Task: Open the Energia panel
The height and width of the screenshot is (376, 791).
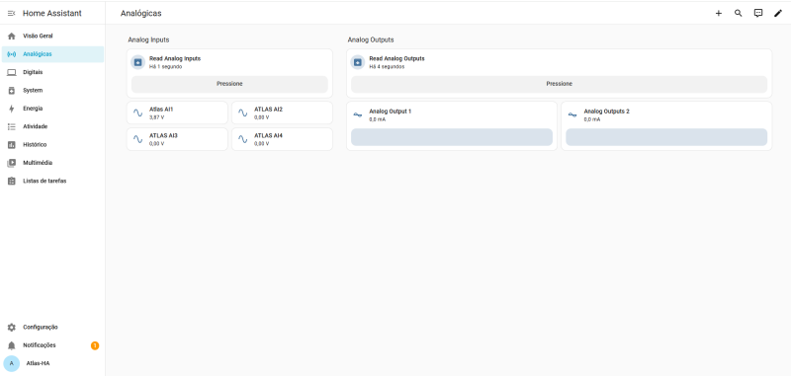Action: (x=53, y=109)
